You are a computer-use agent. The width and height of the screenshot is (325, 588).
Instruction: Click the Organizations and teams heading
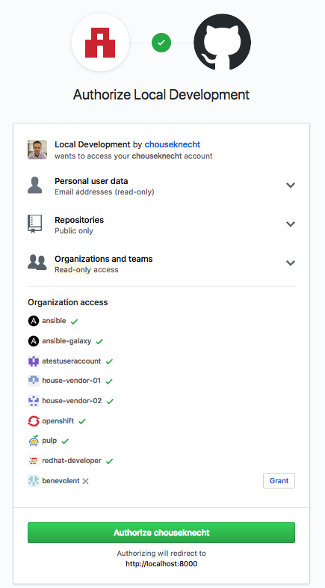(104, 259)
